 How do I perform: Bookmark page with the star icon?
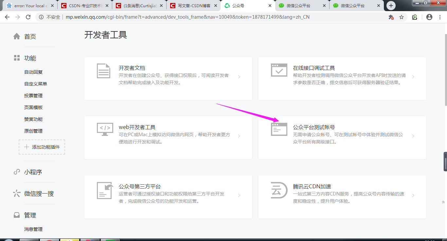click(x=402, y=17)
